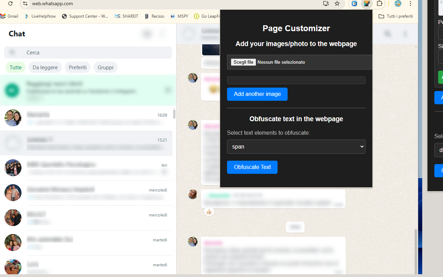The height and width of the screenshot is (277, 443).
Task: Filter chats by "Gruppi"
Action: (x=105, y=67)
